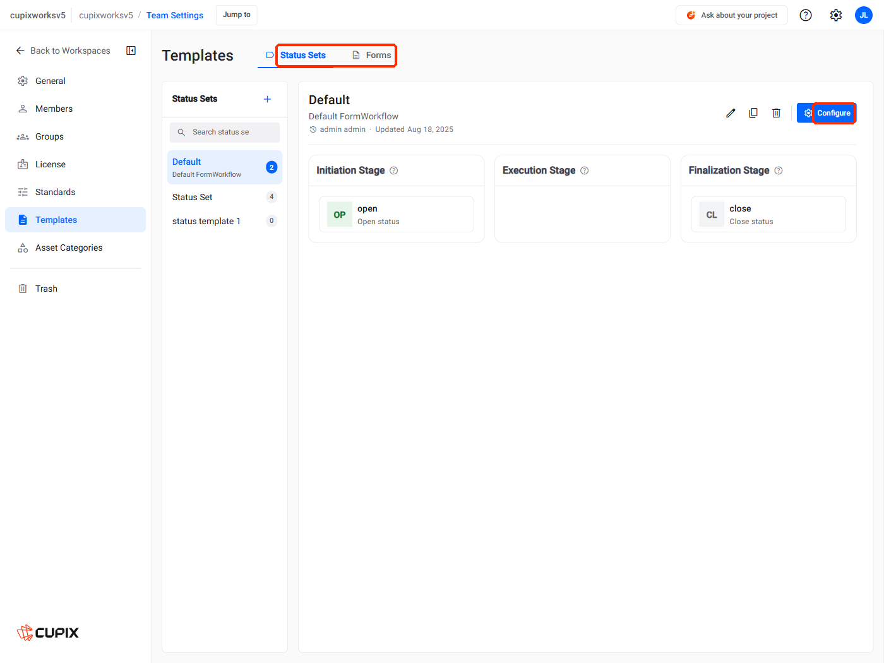Switch to the Status Sets tab
Image resolution: width=884 pixels, height=663 pixels.
coord(296,56)
